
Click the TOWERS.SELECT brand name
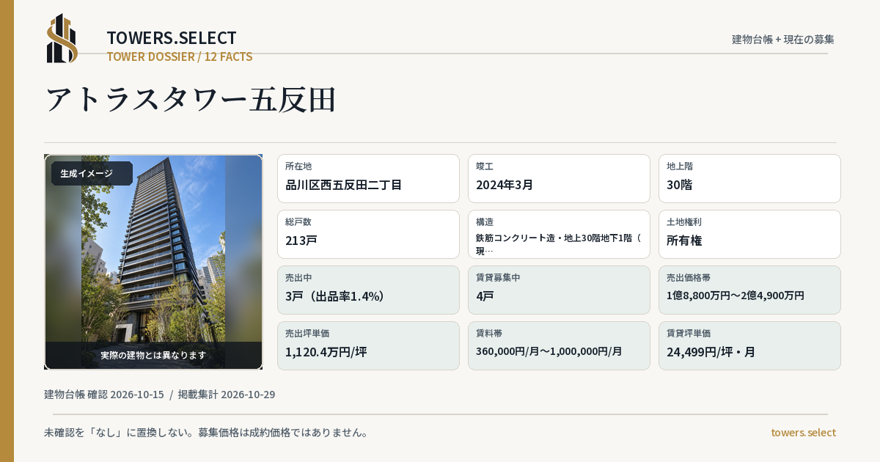172,38
